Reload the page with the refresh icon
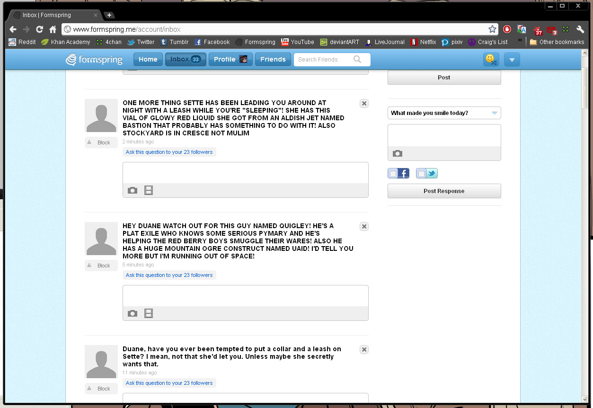 [x=39, y=29]
